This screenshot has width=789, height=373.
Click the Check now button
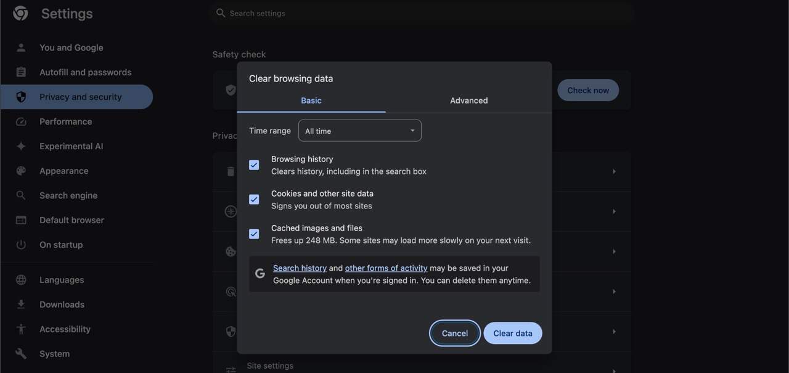point(588,90)
